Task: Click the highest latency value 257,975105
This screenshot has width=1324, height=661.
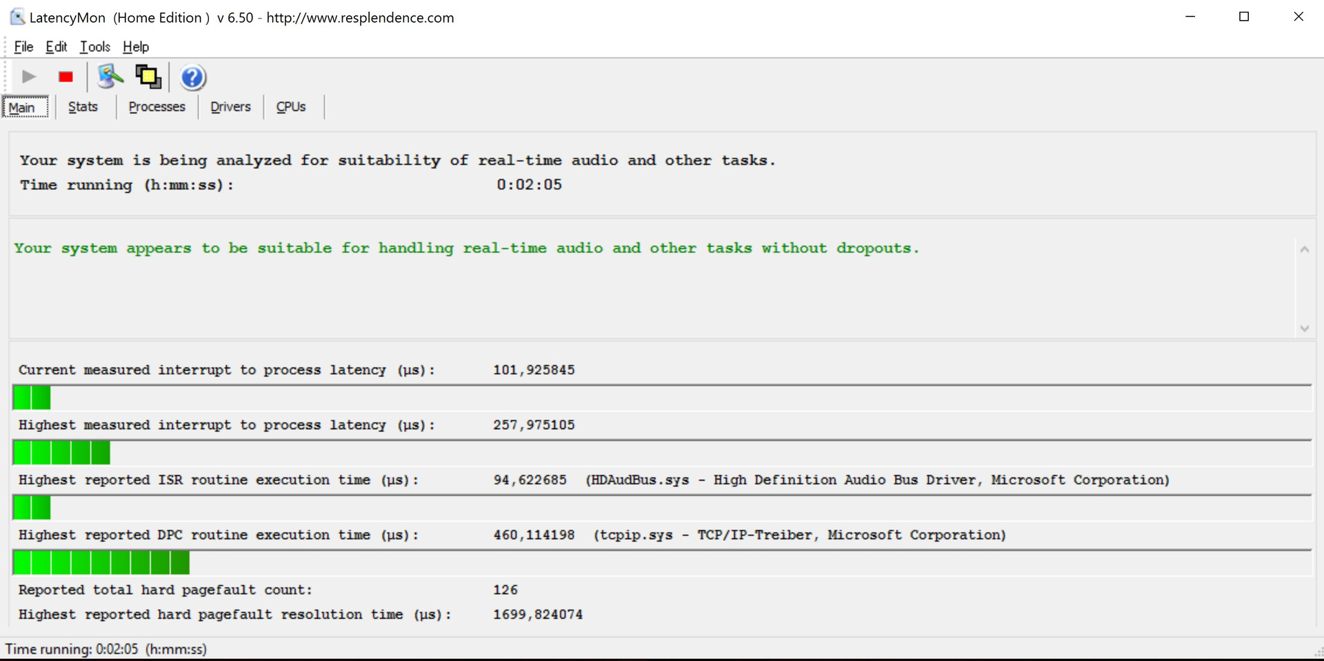Action: tap(534, 425)
